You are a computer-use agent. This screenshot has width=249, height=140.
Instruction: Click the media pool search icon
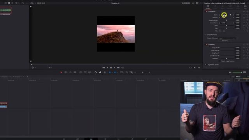16,3
